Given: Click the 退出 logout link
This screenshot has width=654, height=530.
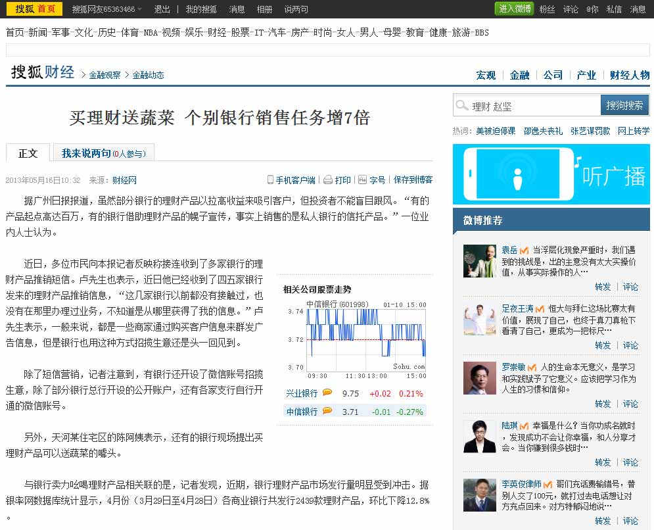Looking at the screenshot, I should coord(162,9).
